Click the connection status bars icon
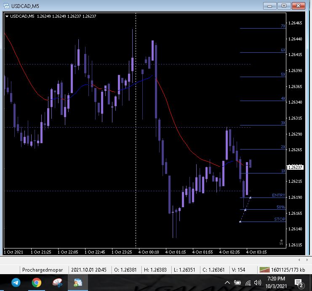The width and height of the screenshot is (312, 291). coord(264,270)
